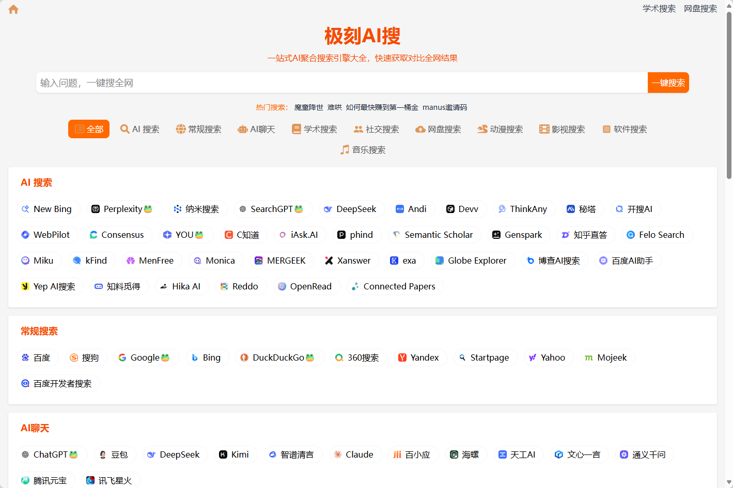Switch to the 常规搜索 category tab
Screen dimensions: 733x488
click(198, 129)
